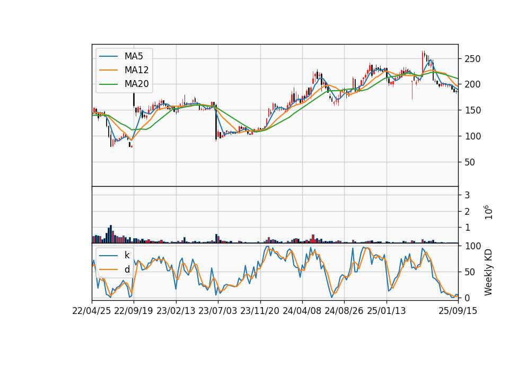This screenshot has width=509, height=366.
Task: Click the 150 price axis tick label
Action: 472,110
